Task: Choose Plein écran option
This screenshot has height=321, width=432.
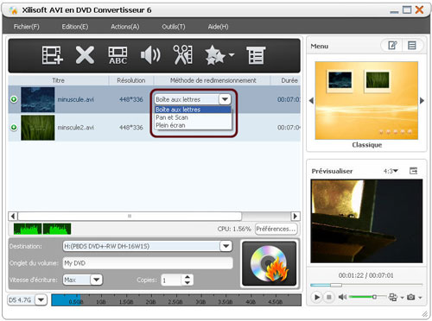Action: [x=193, y=125]
